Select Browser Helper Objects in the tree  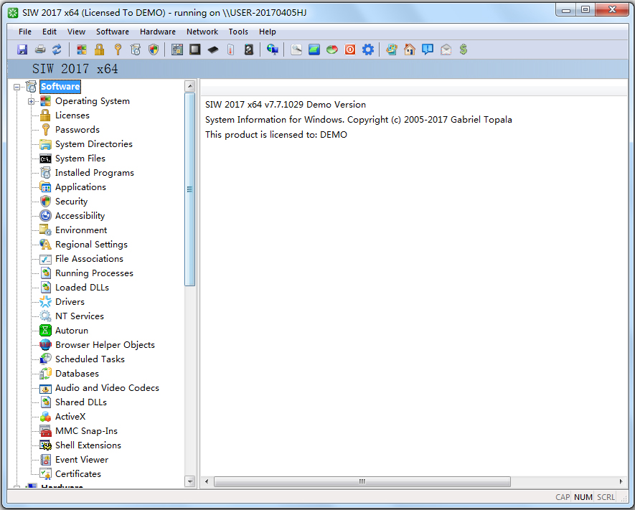click(x=105, y=345)
